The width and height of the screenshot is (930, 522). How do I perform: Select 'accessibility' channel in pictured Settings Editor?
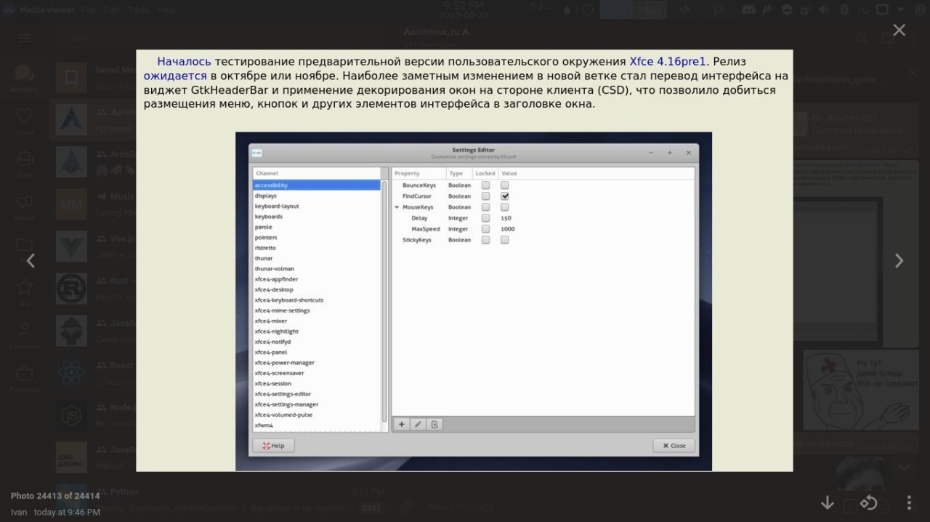(316, 185)
